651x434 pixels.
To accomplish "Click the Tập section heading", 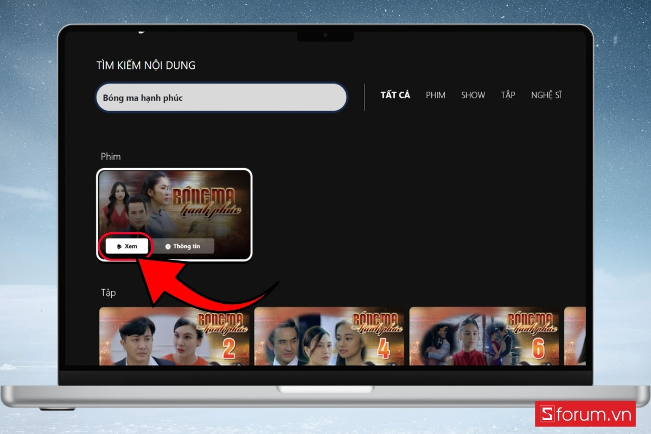I will click(x=108, y=292).
